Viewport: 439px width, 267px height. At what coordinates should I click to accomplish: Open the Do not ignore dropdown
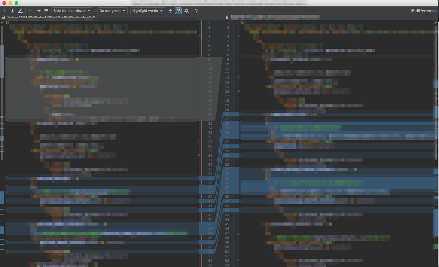(112, 11)
